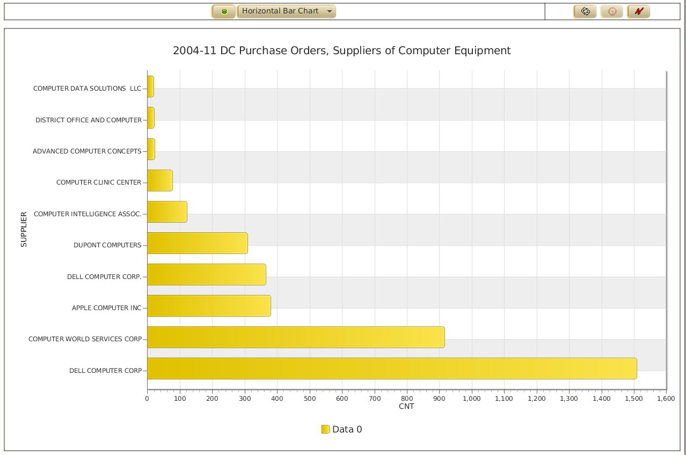This screenshot has height=455, width=686.
Task: Click the yellow chart icon button
Action: coord(224,11)
